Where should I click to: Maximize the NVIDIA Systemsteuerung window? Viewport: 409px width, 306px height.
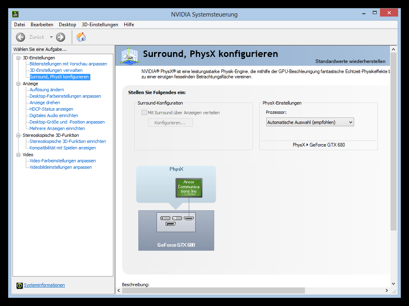point(375,13)
